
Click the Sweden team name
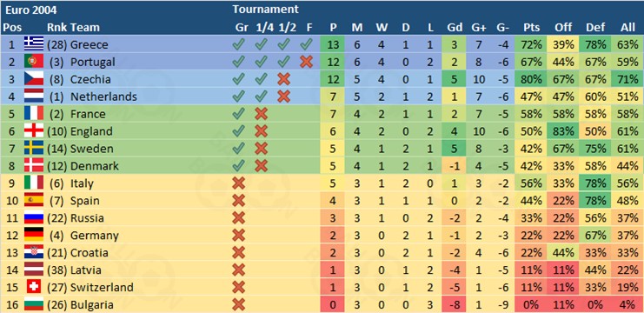91,149
